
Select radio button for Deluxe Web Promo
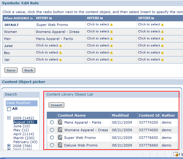52,145
